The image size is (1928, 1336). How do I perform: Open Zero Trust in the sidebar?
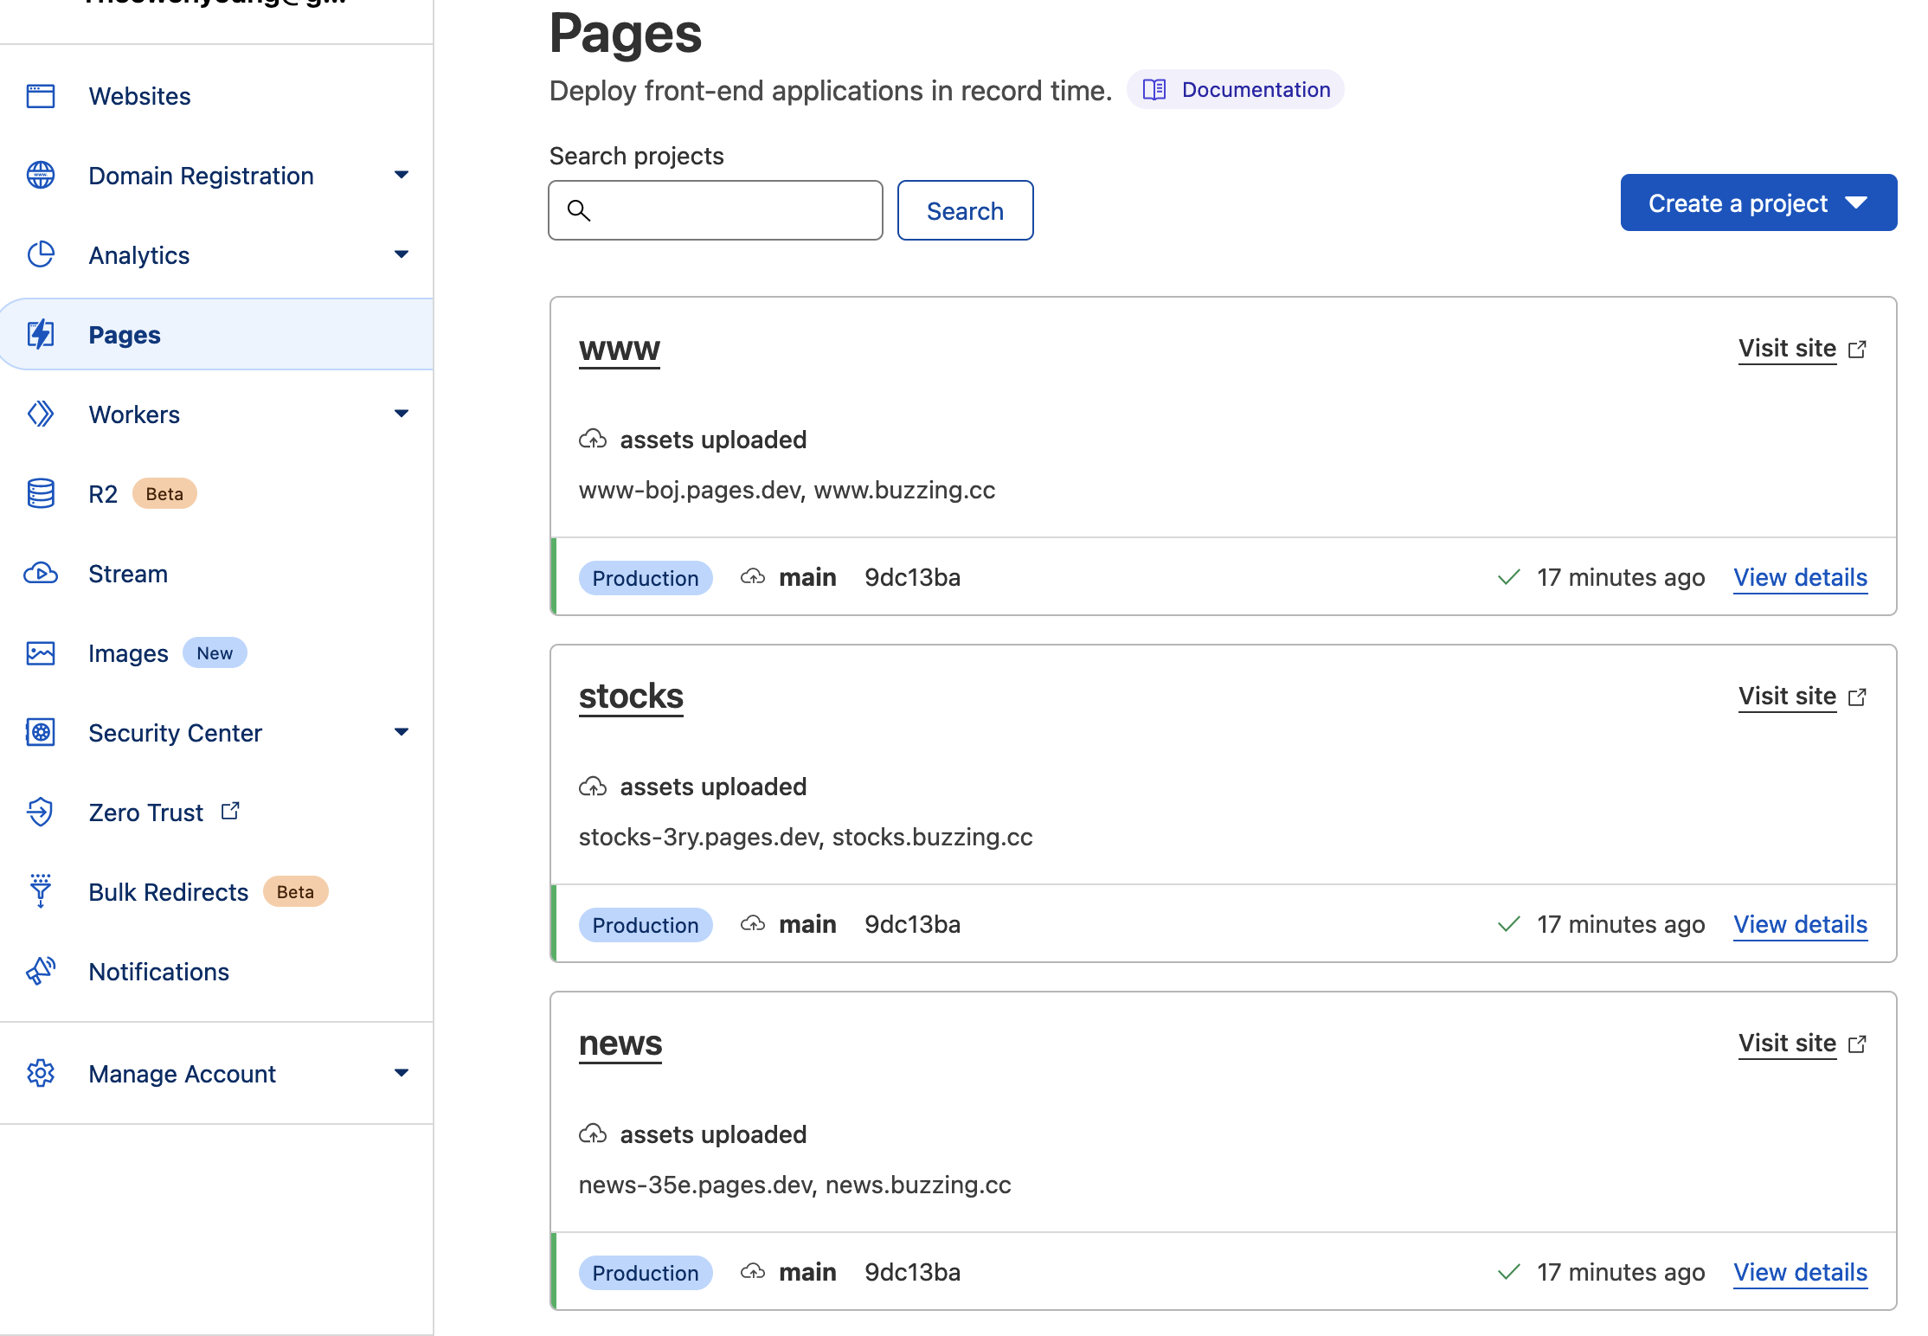coord(146,813)
